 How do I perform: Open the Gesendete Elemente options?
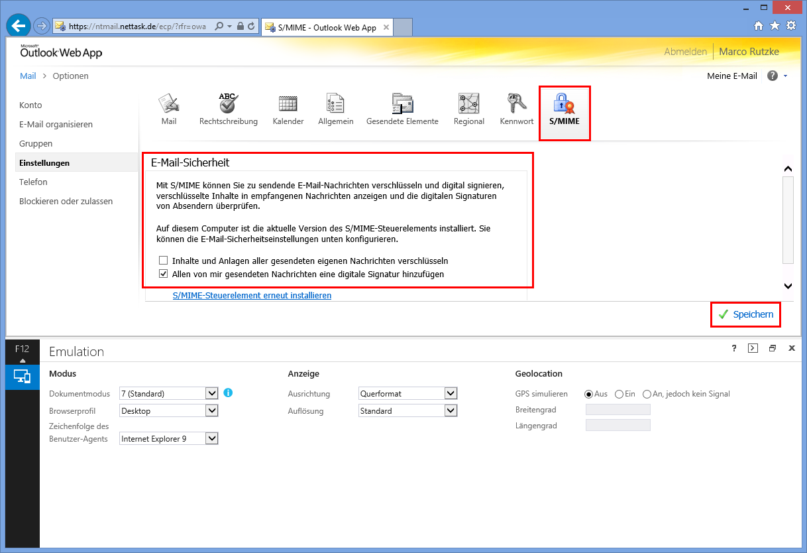coord(402,109)
